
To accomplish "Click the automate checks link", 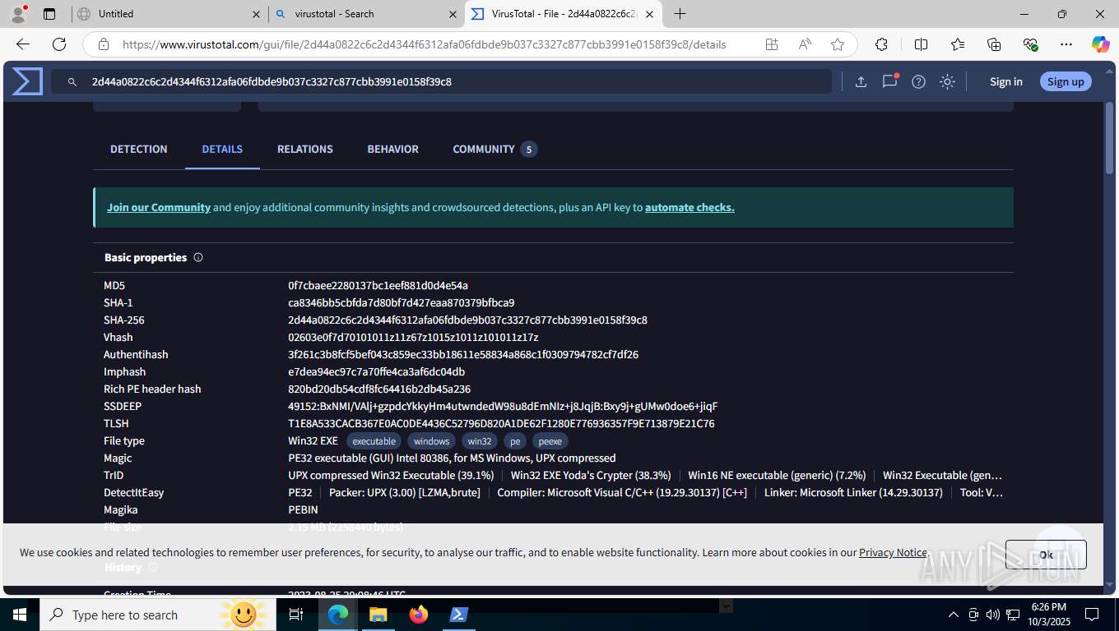I will [x=690, y=208].
